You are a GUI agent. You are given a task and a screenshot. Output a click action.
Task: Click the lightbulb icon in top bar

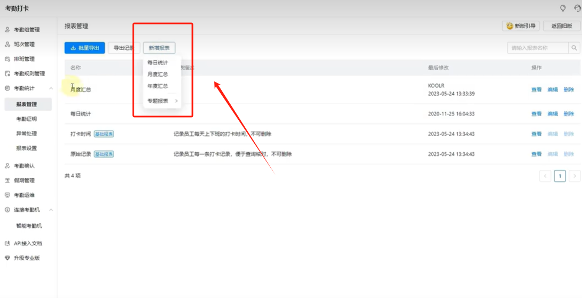click(562, 8)
